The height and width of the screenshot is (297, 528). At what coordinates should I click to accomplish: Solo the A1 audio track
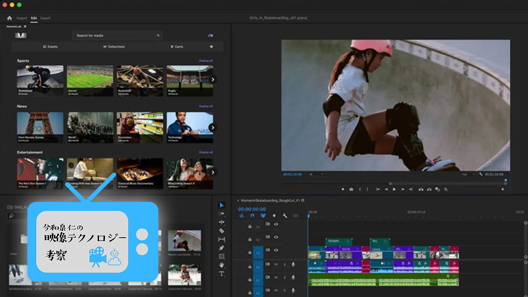[284, 264]
